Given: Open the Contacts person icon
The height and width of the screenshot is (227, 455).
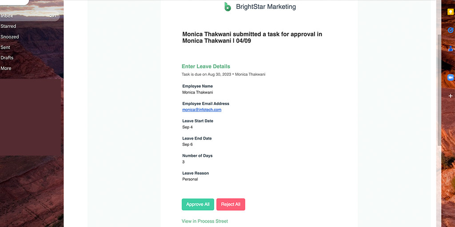Looking at the screenshot, I should (451, 48).
